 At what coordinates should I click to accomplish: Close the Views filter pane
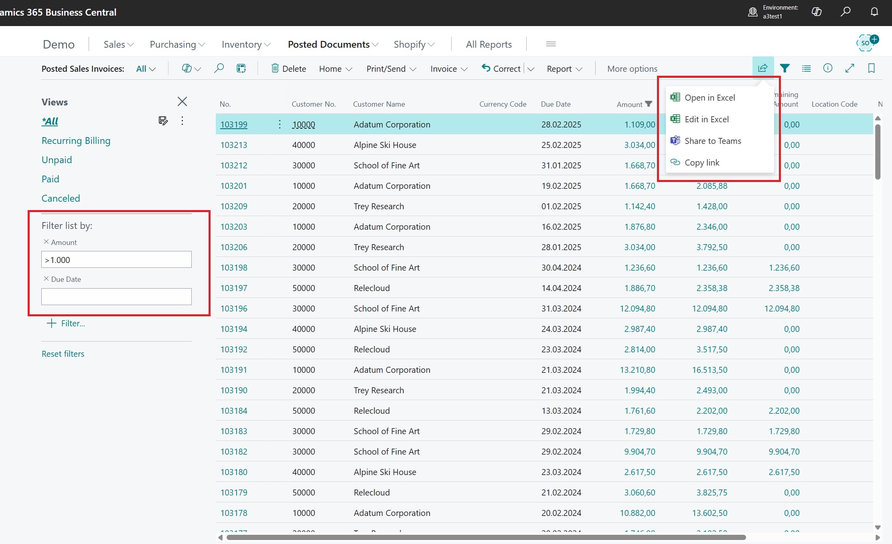(182, 101)
